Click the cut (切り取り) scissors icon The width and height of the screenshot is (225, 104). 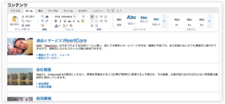click(x=23, y=17)
